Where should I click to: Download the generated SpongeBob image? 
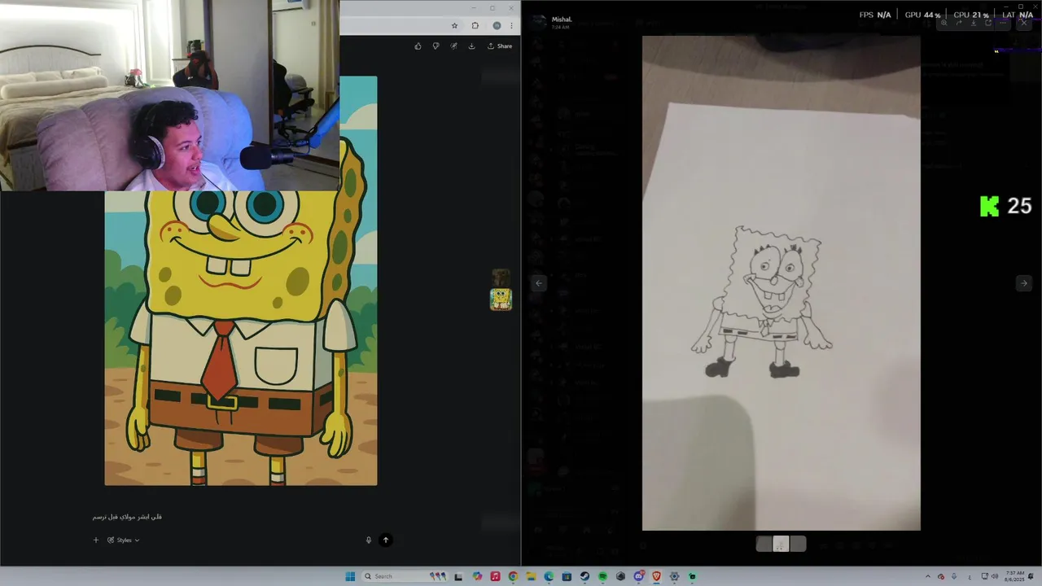pos(471,46)
